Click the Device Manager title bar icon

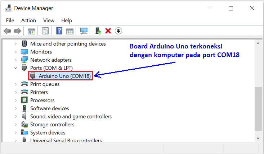8,8
